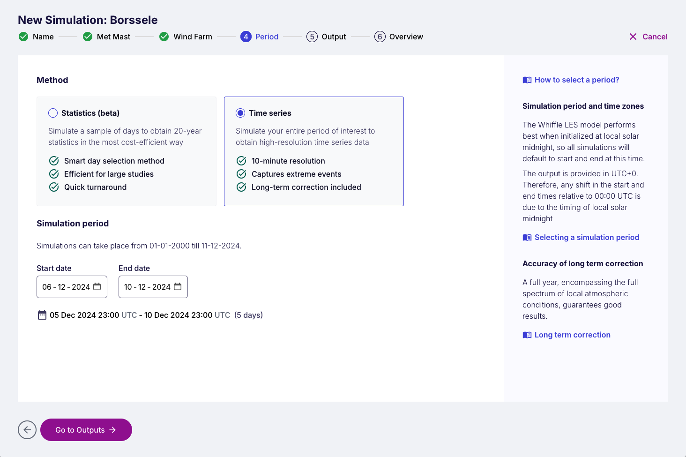Click the back arrow circle button

pos(27,430)
